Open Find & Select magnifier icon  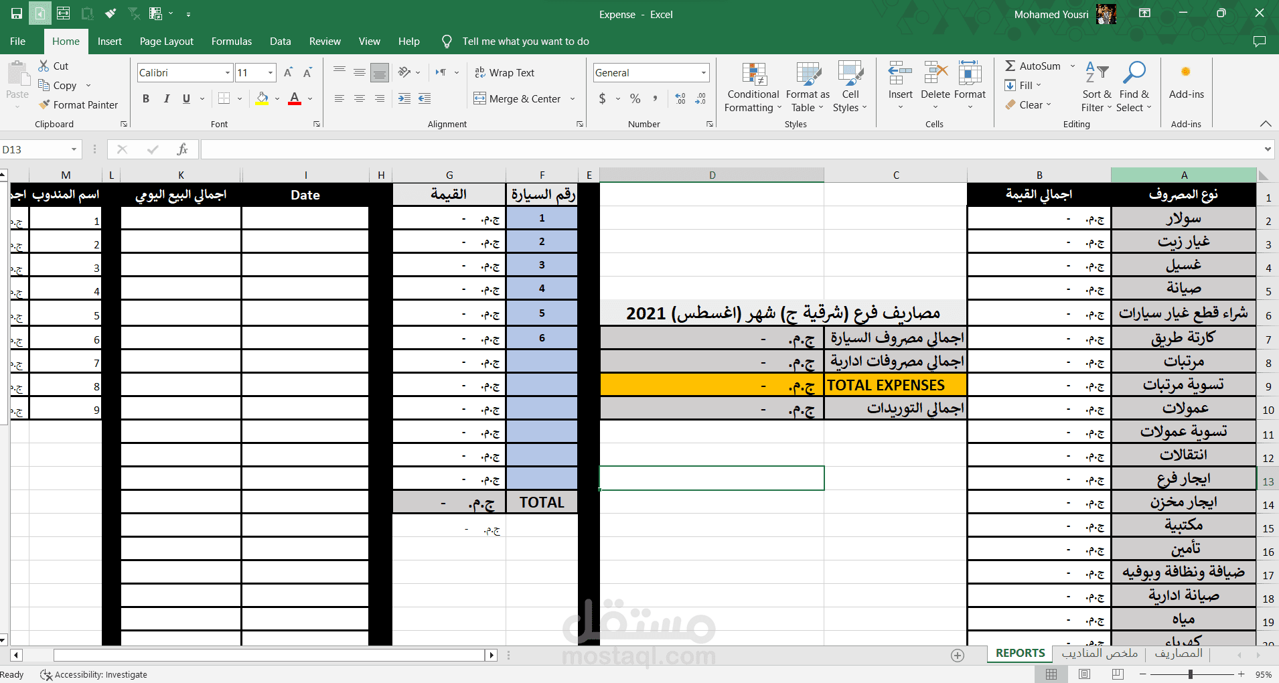(x=1134, y=72)
